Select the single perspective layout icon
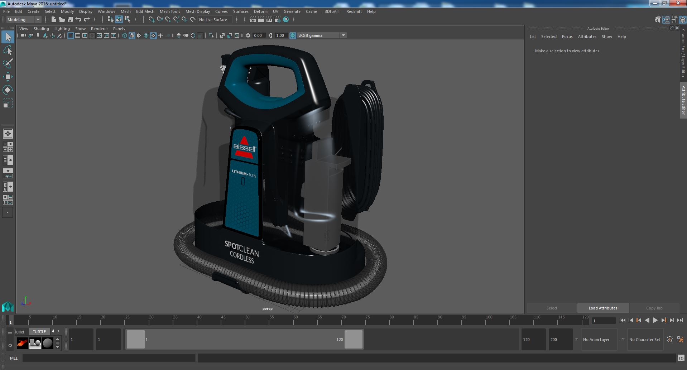687x370 pixels. pyautogui.click(x=8, y=134)
